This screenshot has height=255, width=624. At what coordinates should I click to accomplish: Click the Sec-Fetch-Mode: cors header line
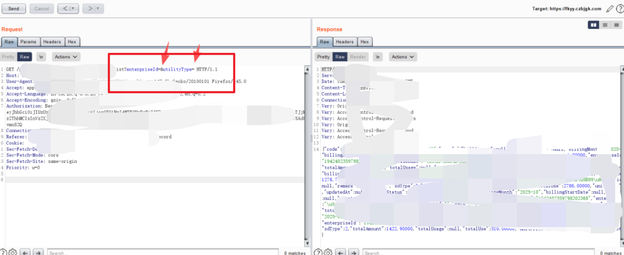coord(33,155)
